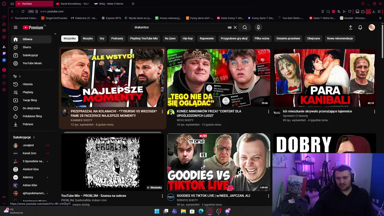Open KAMMEK SHOTY channel link

[81, 120]
